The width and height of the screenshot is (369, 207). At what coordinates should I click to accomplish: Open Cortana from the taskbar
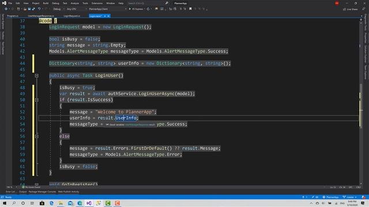click(x=23, y=203)
